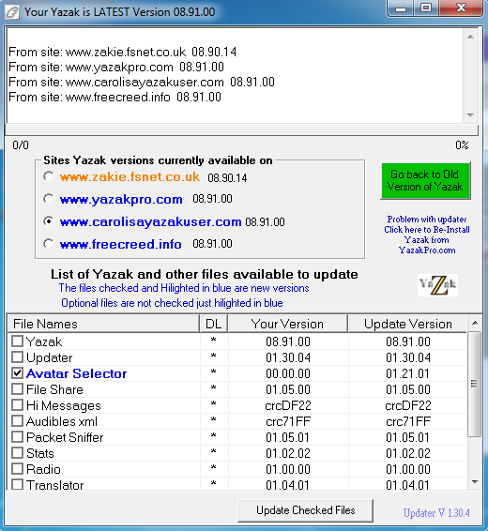Image resolution: width=488 pixels, height=531 pixels.
Task: Minimize the Yazak updater window
Action: point(401,8)
